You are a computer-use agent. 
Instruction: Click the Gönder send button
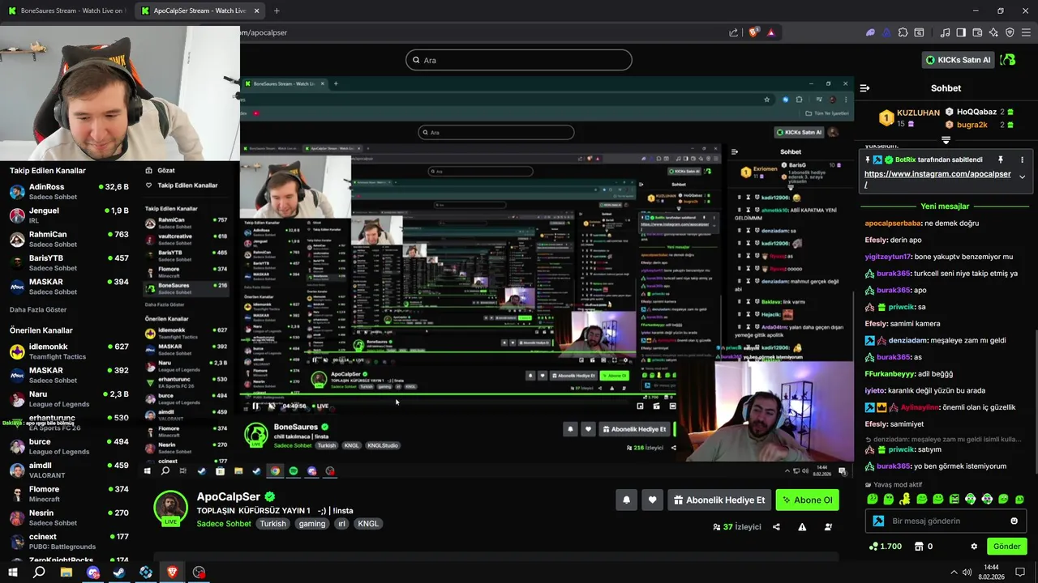1006,547
